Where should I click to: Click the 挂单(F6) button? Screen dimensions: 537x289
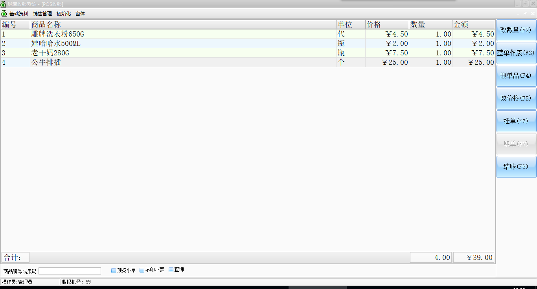coord(516,121)
